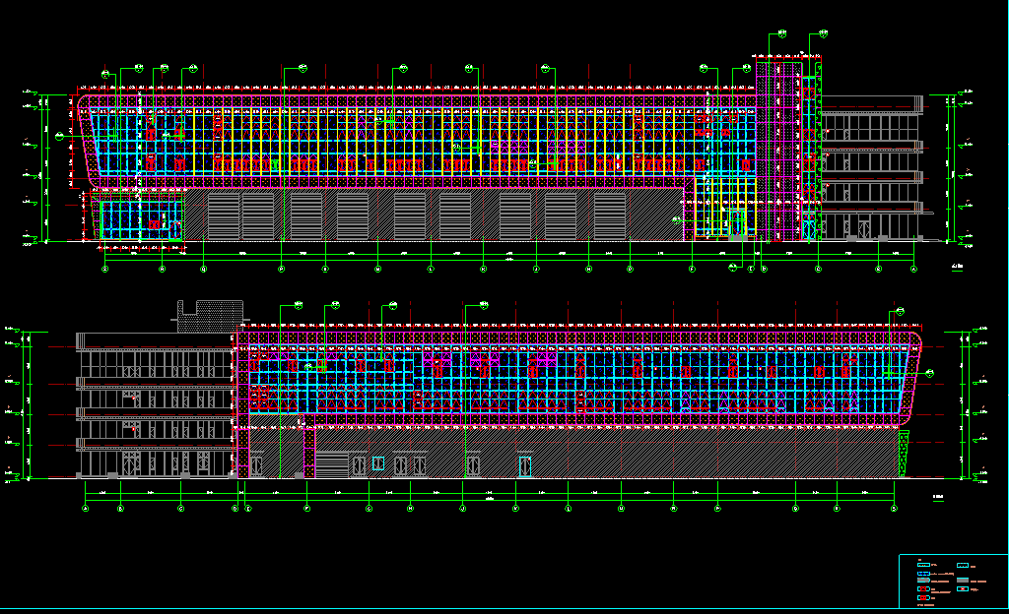Select the right-column gray rectangle legend symbol

[x=963, y=580]
